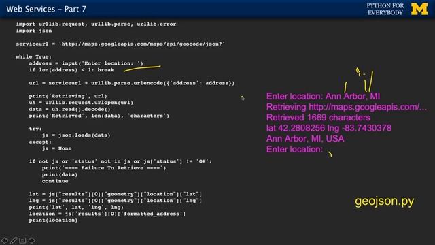Select line 'import urllib.request, urllib.parse, urllib.error'
This screenshot has width=435, height=245.
[96, 24]
